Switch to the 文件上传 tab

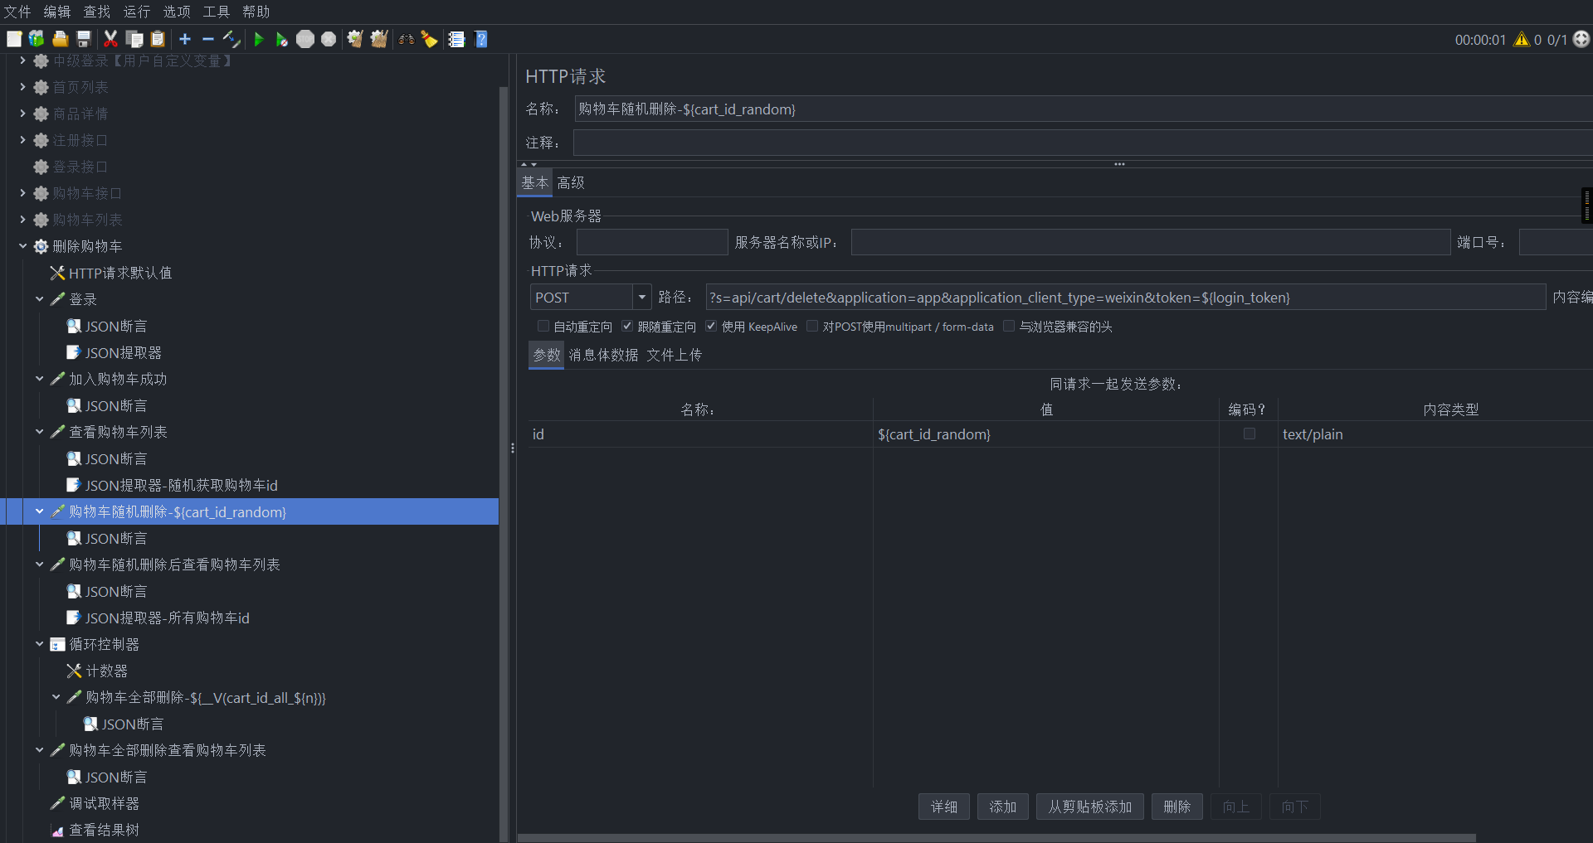click(x=675, y=355)
